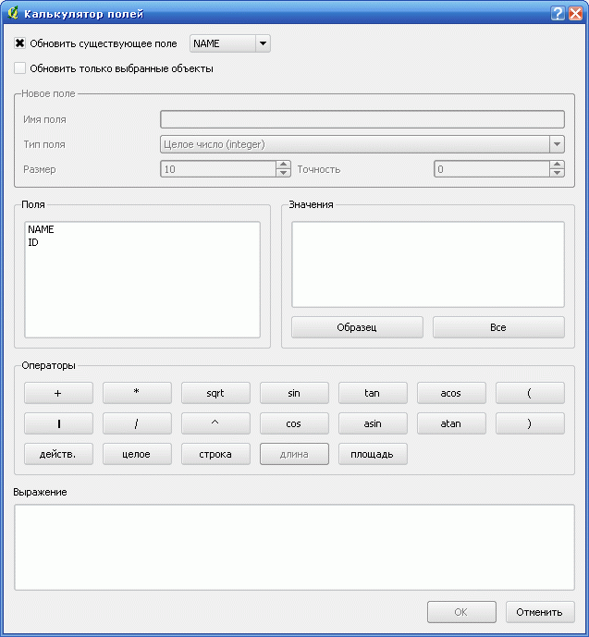Insert an opening parenthesis
The image size is (589, 637).
click(530, 393)
